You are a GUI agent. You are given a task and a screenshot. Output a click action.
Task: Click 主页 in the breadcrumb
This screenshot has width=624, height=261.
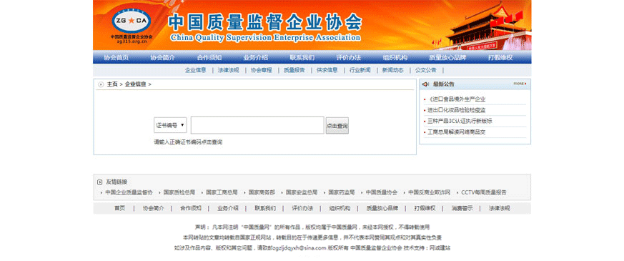[x=112, y=84]
